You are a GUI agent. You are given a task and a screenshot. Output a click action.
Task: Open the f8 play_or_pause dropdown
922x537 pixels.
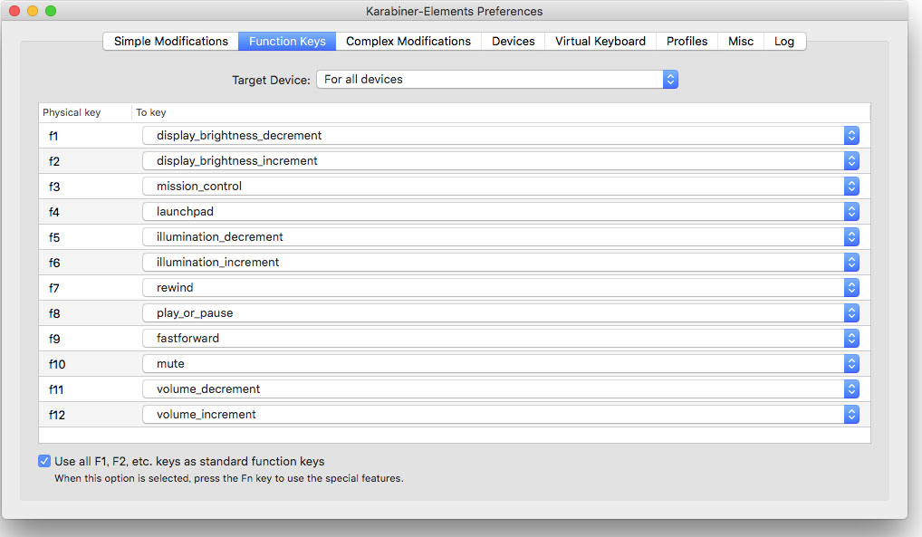click(x=500, y=312)
